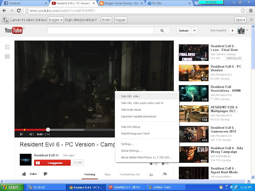255x191 pixels.
Task: Click the browser forward arrow
Action: tap(12, 11)
